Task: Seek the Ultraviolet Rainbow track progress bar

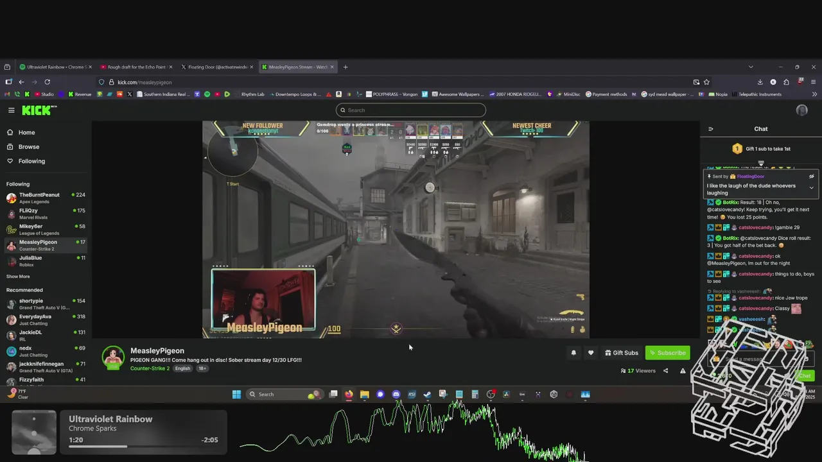Action: (x=144, y=446)
